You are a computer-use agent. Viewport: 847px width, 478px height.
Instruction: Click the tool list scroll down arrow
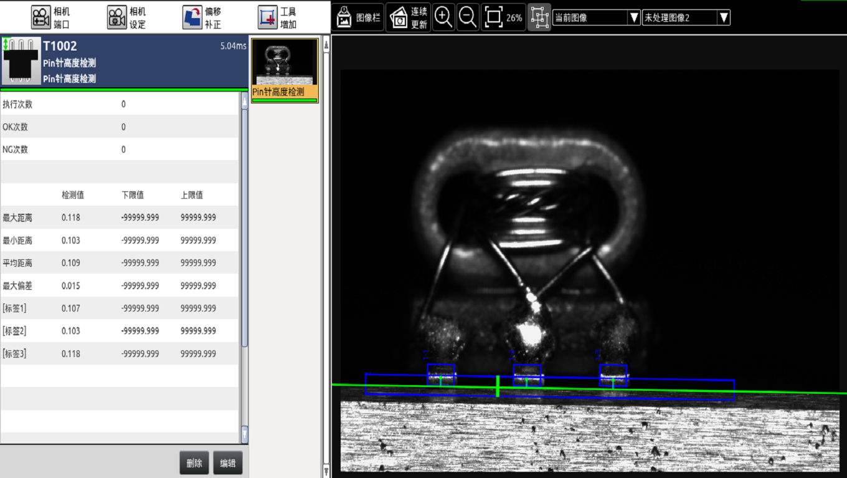coord(326,471)
